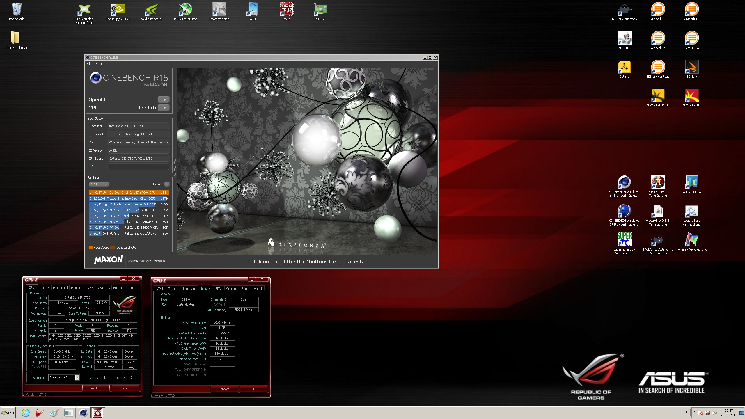Switch to SPD tab in right CPU-Z
Screen dimensions: 745x419
[x=218, y=289]
